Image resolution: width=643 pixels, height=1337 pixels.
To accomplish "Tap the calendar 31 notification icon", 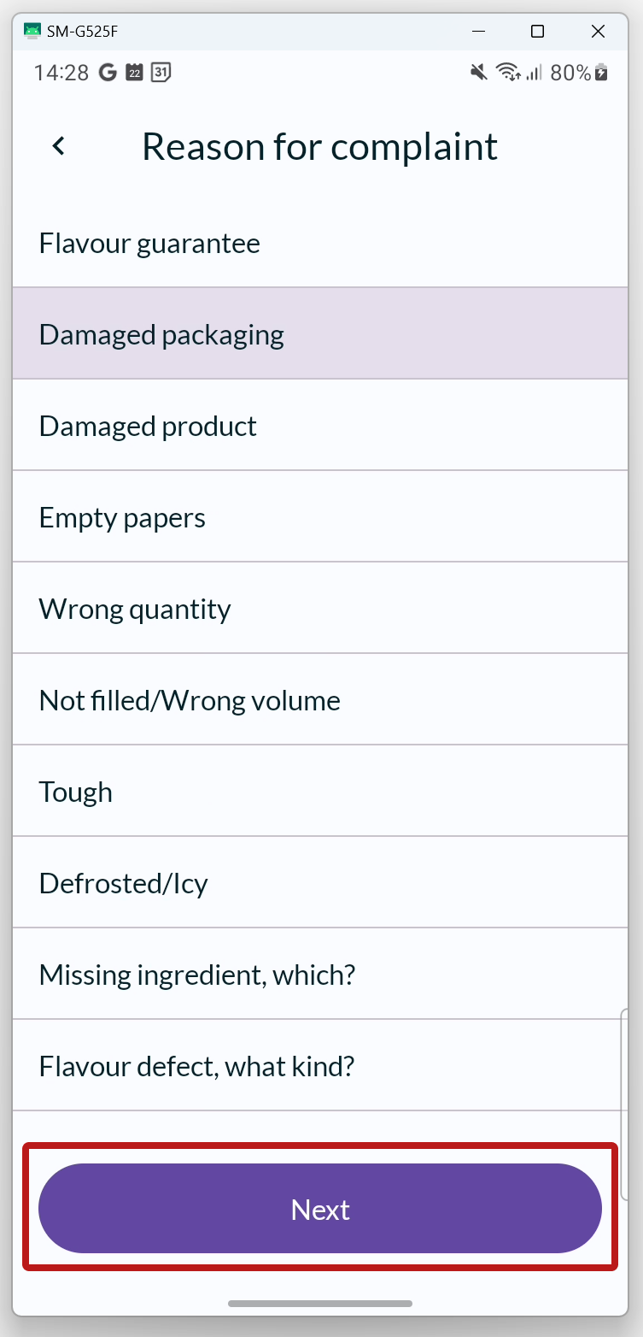I will click(x=161, y=73).
